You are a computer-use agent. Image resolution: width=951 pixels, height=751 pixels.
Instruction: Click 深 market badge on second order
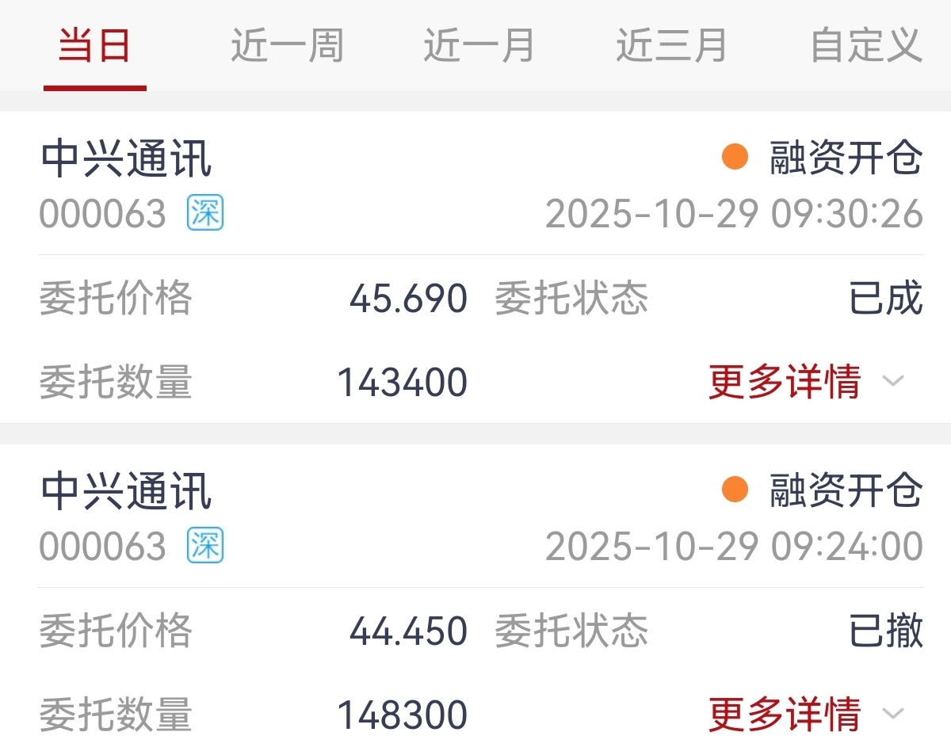coord(205,547)
